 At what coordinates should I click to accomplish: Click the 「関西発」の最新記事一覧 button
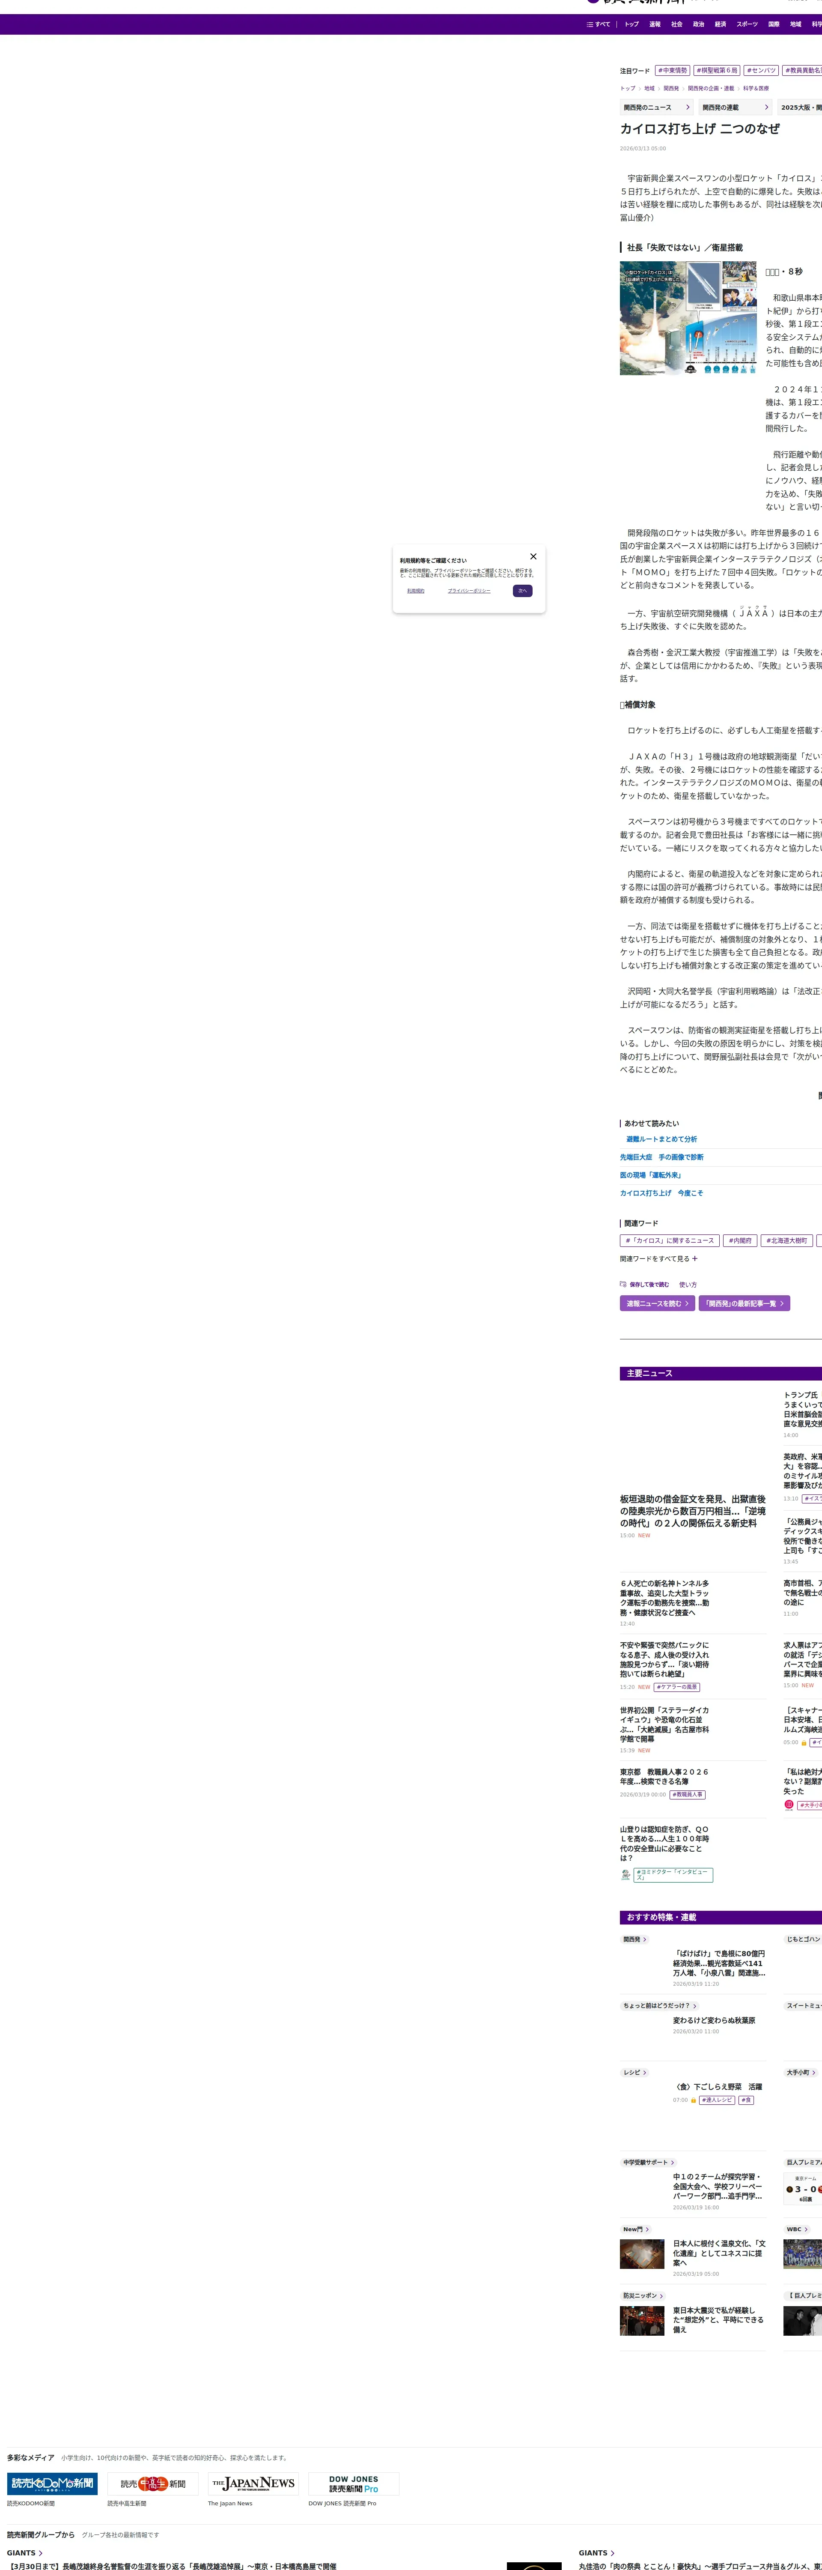coord(744,1304)
